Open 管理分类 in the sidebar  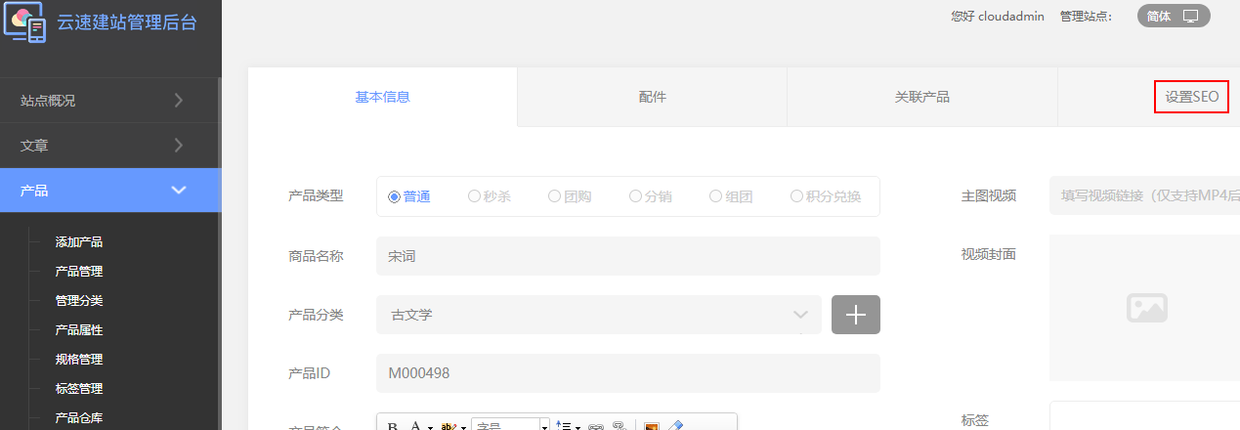[x=79, y=301]
